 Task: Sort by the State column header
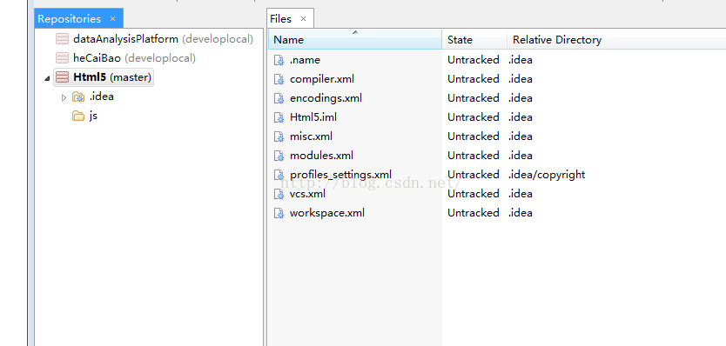click(474, 40)
